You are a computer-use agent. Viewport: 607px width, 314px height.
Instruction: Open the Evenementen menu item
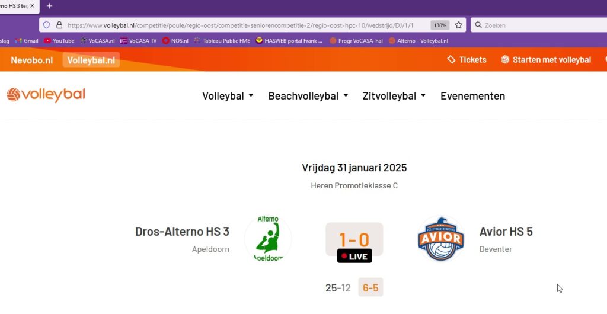click(472, 96)
